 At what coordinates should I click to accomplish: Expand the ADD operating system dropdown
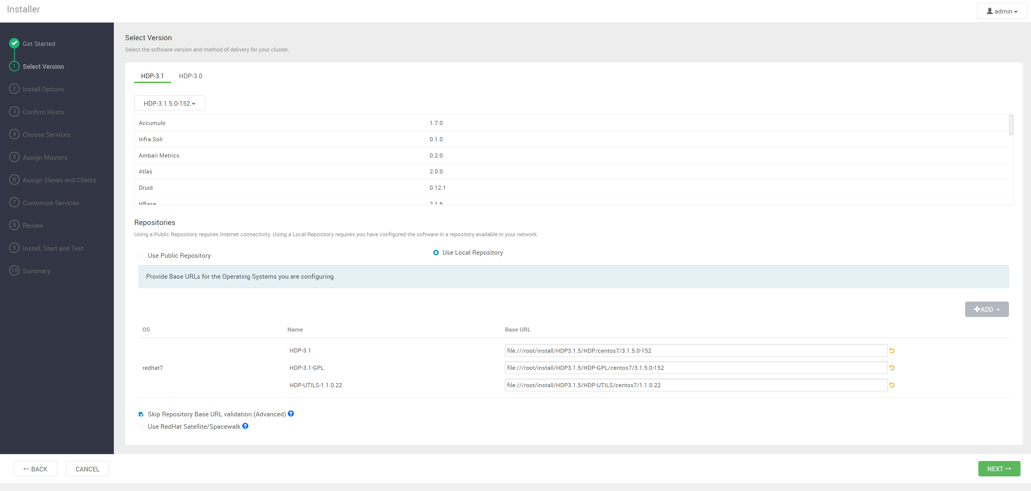987,309
